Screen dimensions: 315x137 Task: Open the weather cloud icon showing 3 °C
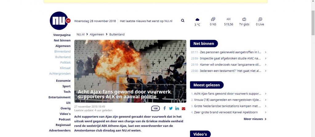(197, 19)
